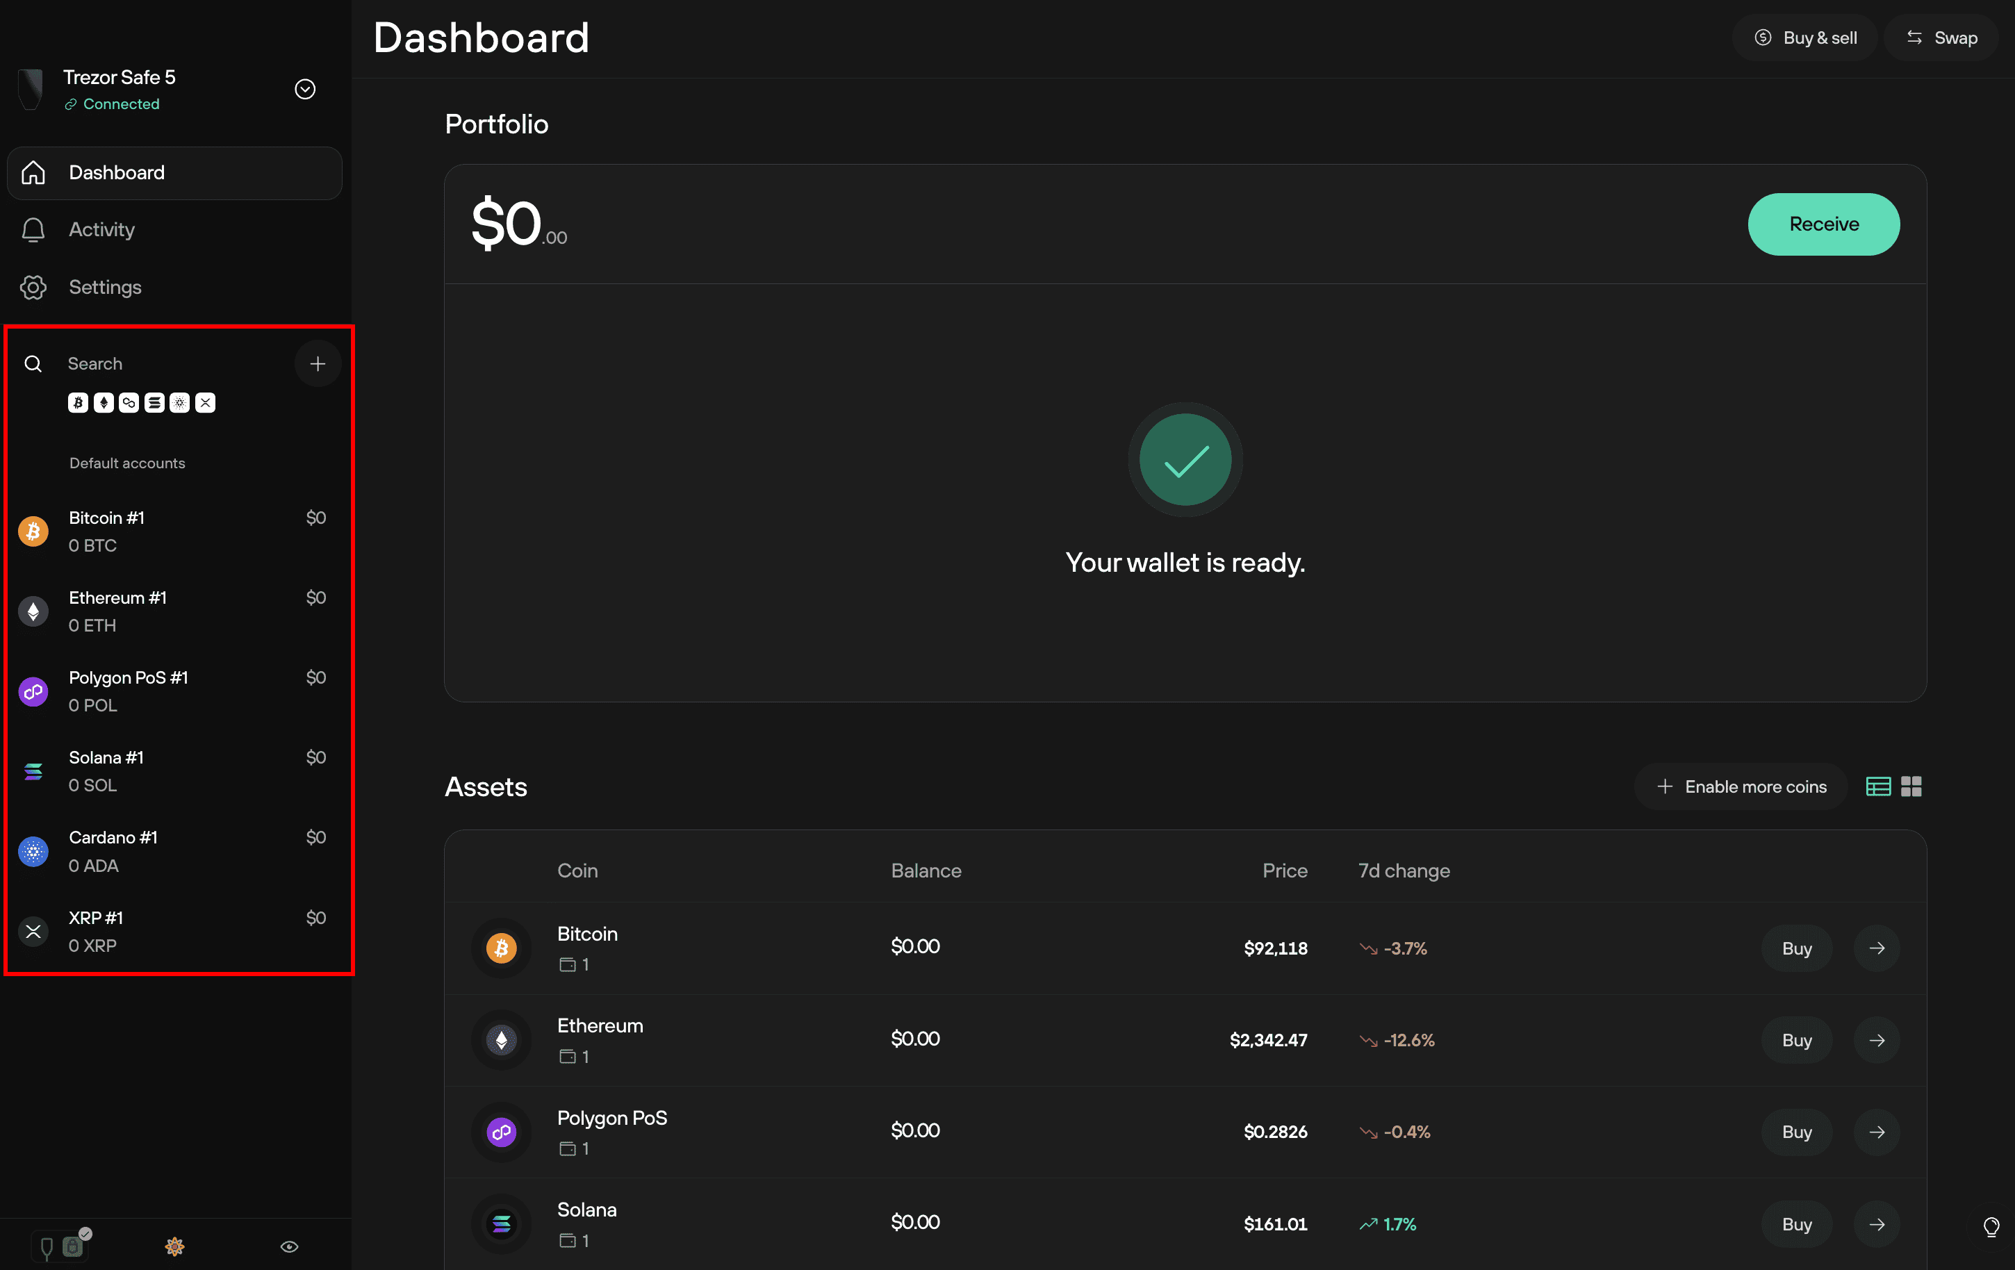
Task: Filter accounts by Solana coin chip
Action: 154,403
